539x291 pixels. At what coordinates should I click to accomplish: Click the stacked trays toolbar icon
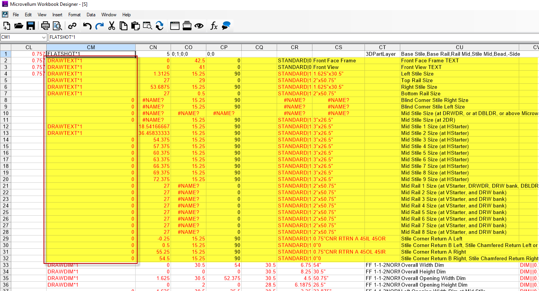[187, 26]
